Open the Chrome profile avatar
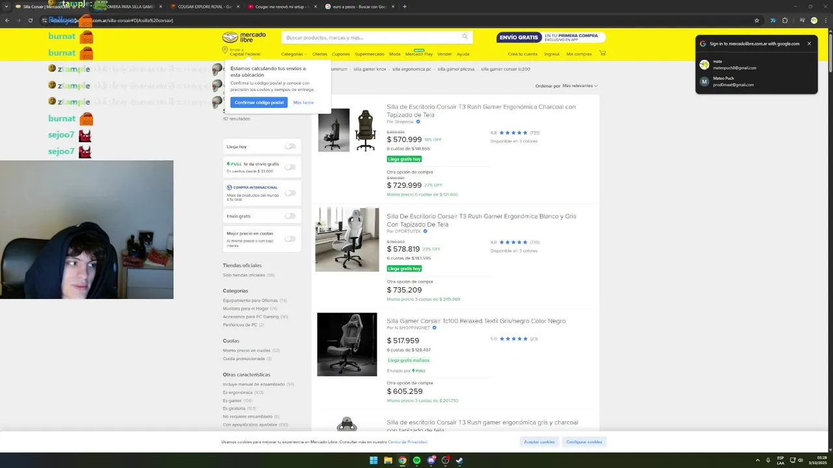 (x=814, y=20)
